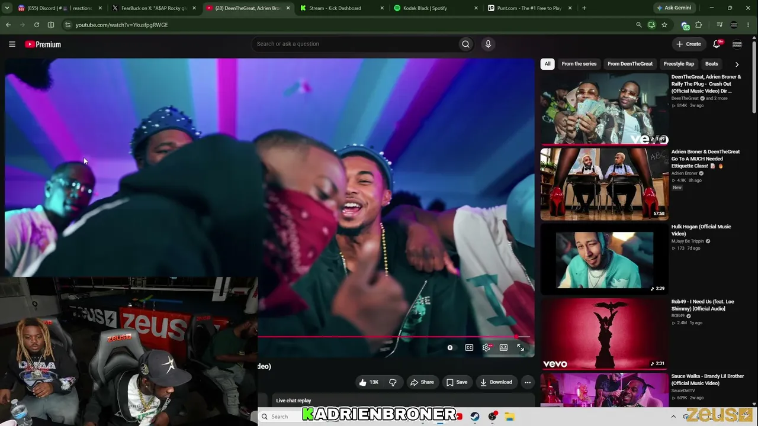Show hidden system tray icons chevron

[x=673, y=417]
